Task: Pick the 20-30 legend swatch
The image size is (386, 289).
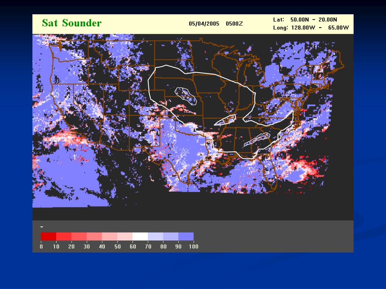Action: tap(79, 236)
